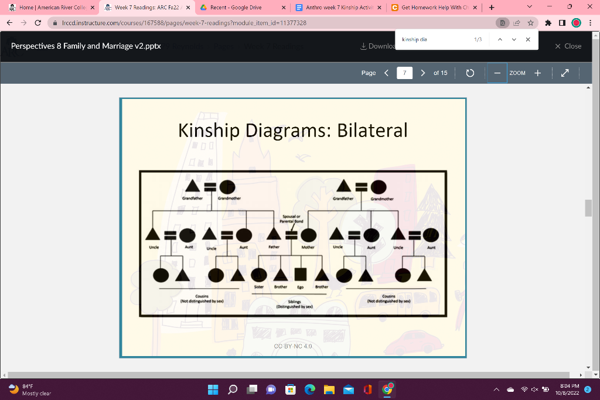
Task: Open the Chrome profile avatar
Action: [x=575, y=22]
